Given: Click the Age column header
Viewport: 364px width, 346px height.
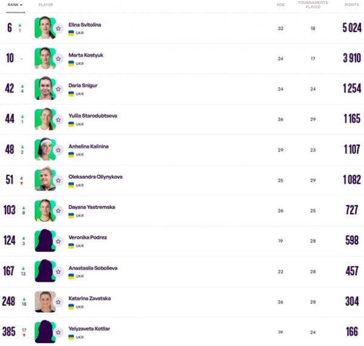Looking at the screenshot, I should pos(280,5).
